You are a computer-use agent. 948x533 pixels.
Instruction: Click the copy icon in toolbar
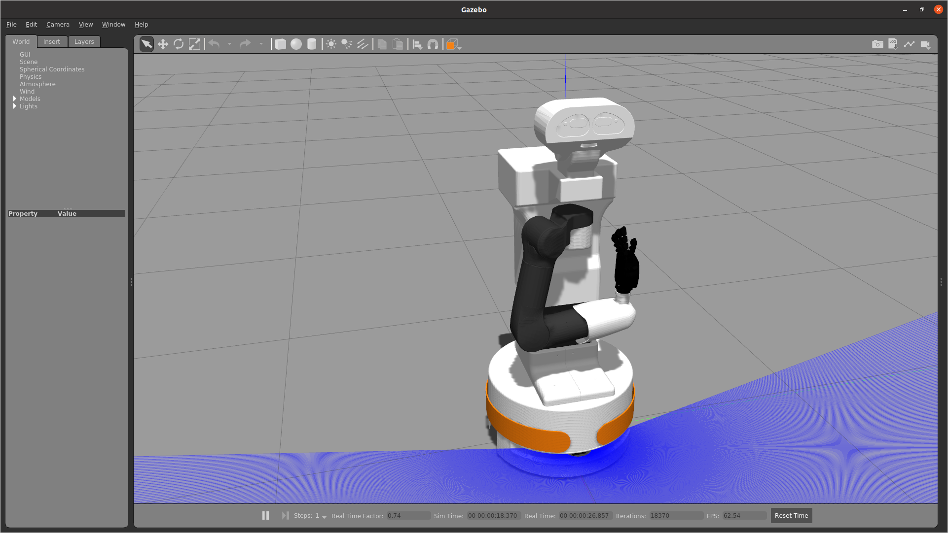point(382,44)
